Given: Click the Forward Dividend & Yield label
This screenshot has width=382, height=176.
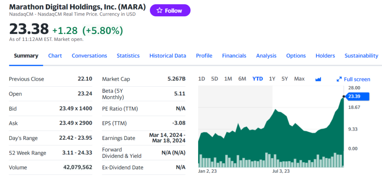Looking at the screenshot, I should [122, 153].
